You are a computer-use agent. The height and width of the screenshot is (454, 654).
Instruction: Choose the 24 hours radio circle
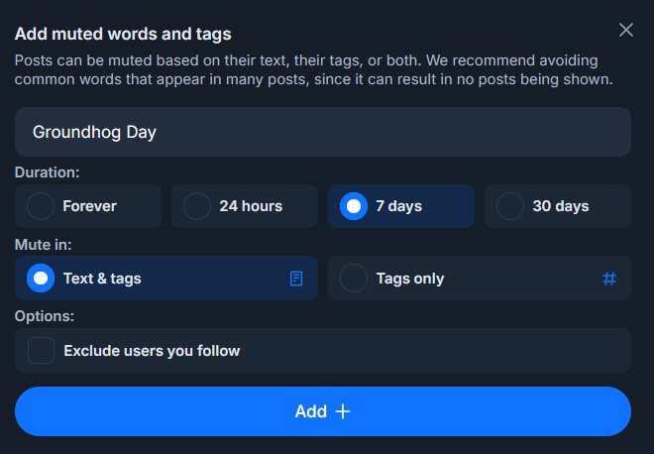click(197, 206)
